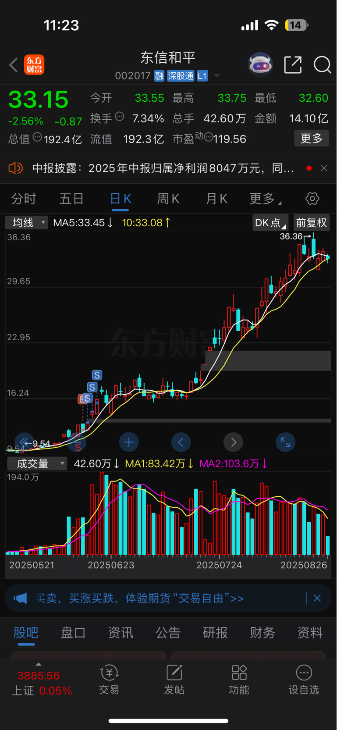This screenshot has height=730, width=337.
Task: Tap the MA5:33.45 value label
Action: coord(83,223)
